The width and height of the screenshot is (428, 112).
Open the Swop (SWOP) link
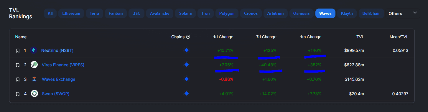(55, 94)
